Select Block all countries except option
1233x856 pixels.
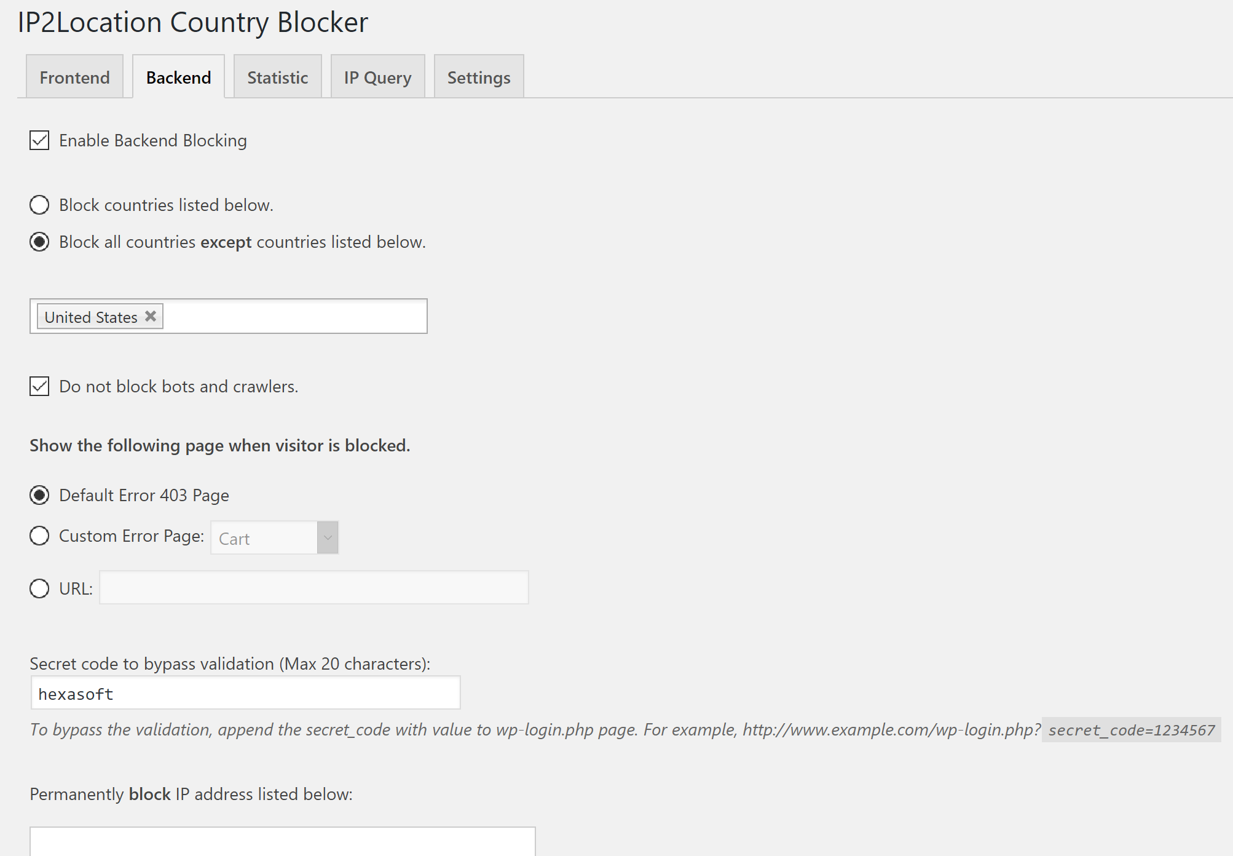pos(39,242)
